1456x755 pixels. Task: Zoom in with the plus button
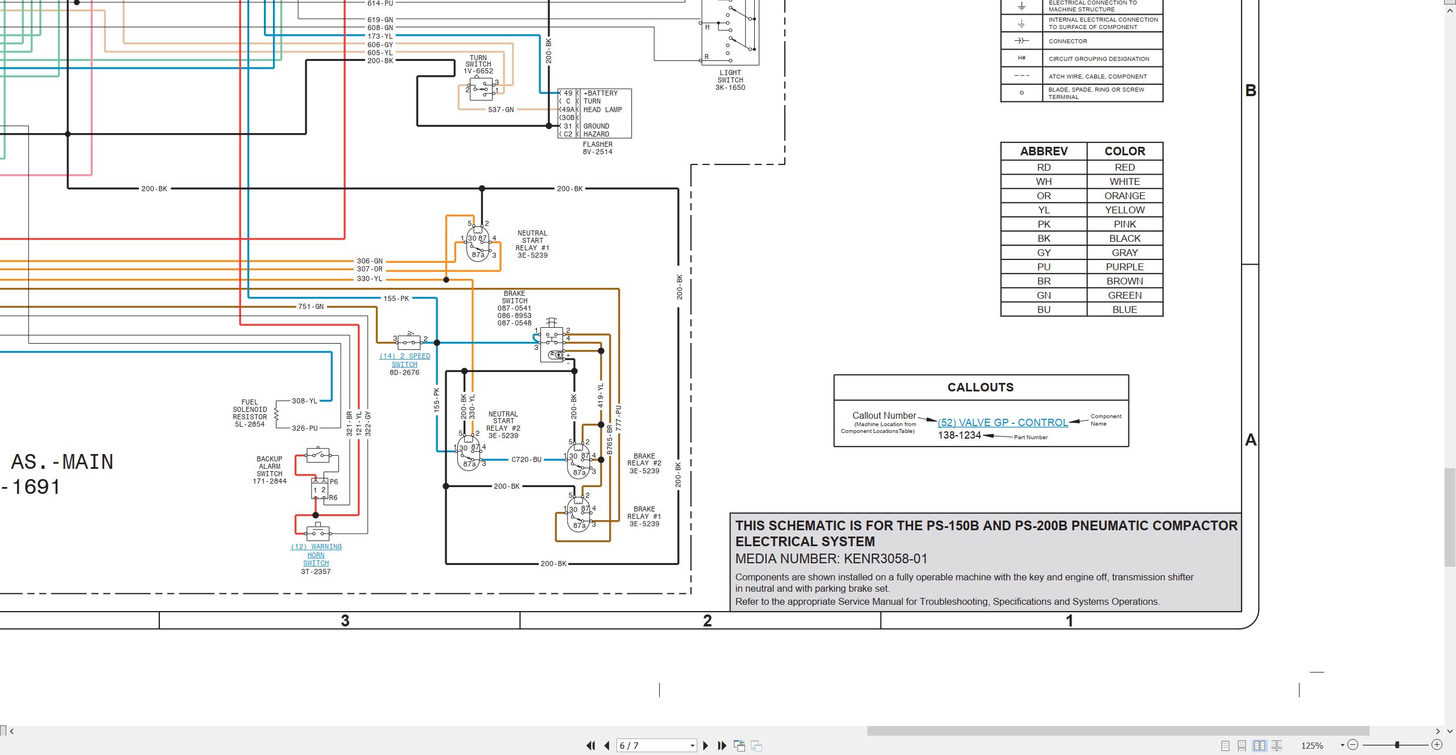[x=1437, y=745]
